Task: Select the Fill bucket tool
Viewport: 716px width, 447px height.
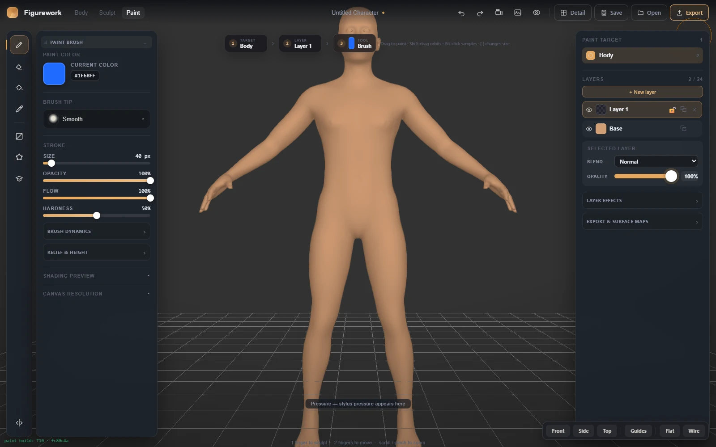Action: coord(19,88)
